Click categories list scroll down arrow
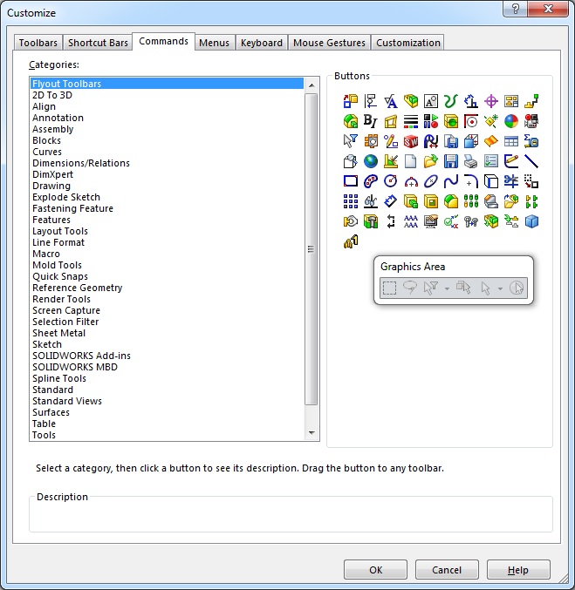The image size is (575, 590). pos(311,433)
